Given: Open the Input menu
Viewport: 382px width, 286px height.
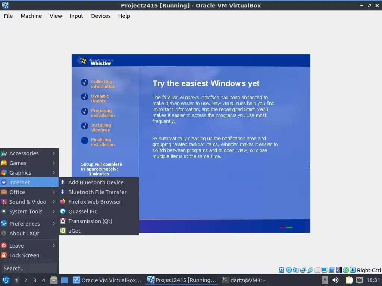Looking at the screenshot, I should tap(76, 16).
